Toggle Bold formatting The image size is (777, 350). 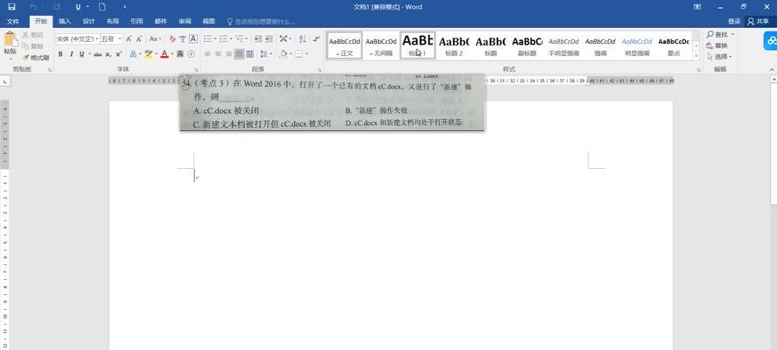click(x=60, y=54)
